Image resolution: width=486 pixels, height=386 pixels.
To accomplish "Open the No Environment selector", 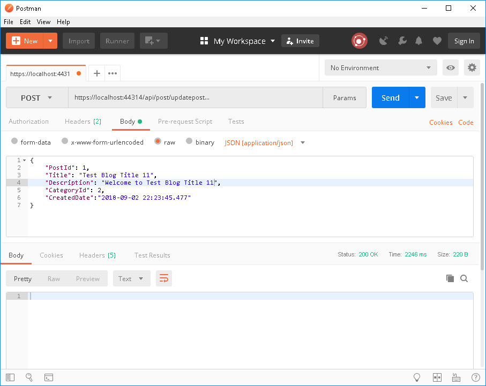I will (380, 67).
